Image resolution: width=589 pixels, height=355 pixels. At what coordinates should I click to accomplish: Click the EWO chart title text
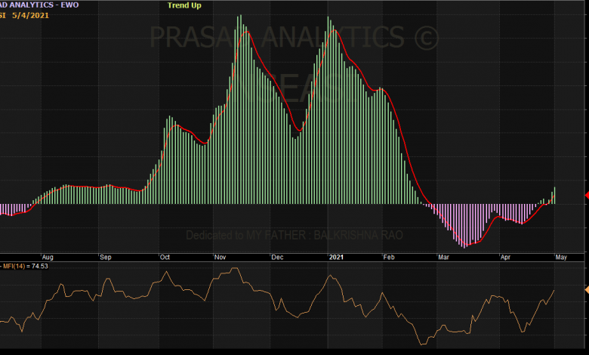(x=38, y=5)
